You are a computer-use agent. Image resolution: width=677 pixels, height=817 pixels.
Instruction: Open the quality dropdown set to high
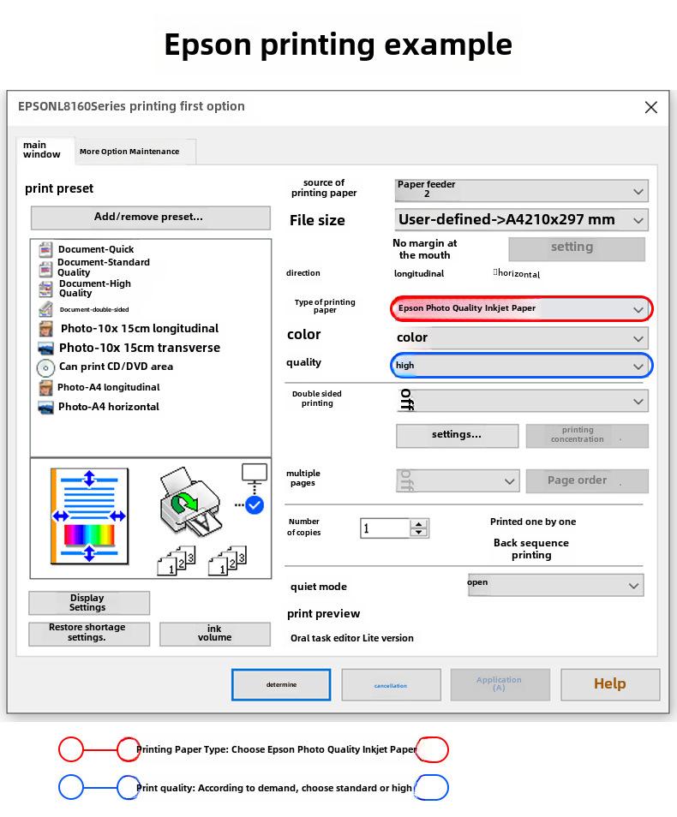[x=522, y=366]
